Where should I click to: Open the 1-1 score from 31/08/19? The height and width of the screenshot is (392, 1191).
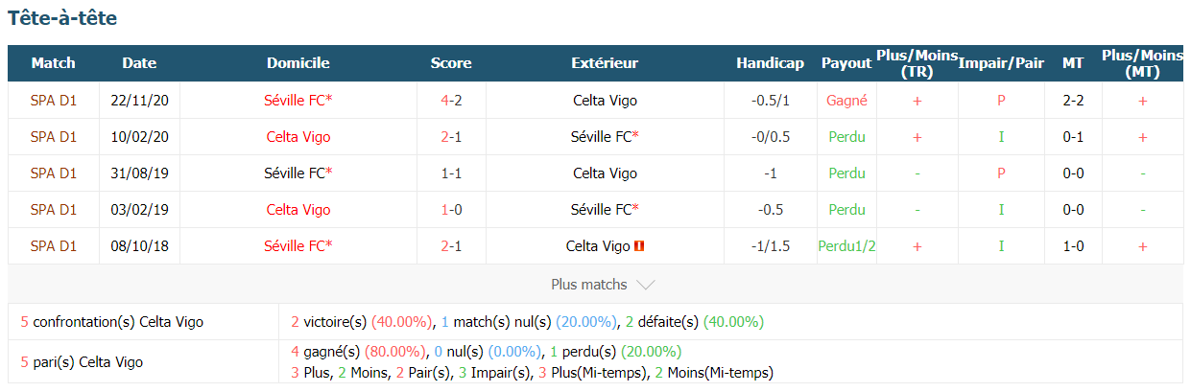coord(451,173)
